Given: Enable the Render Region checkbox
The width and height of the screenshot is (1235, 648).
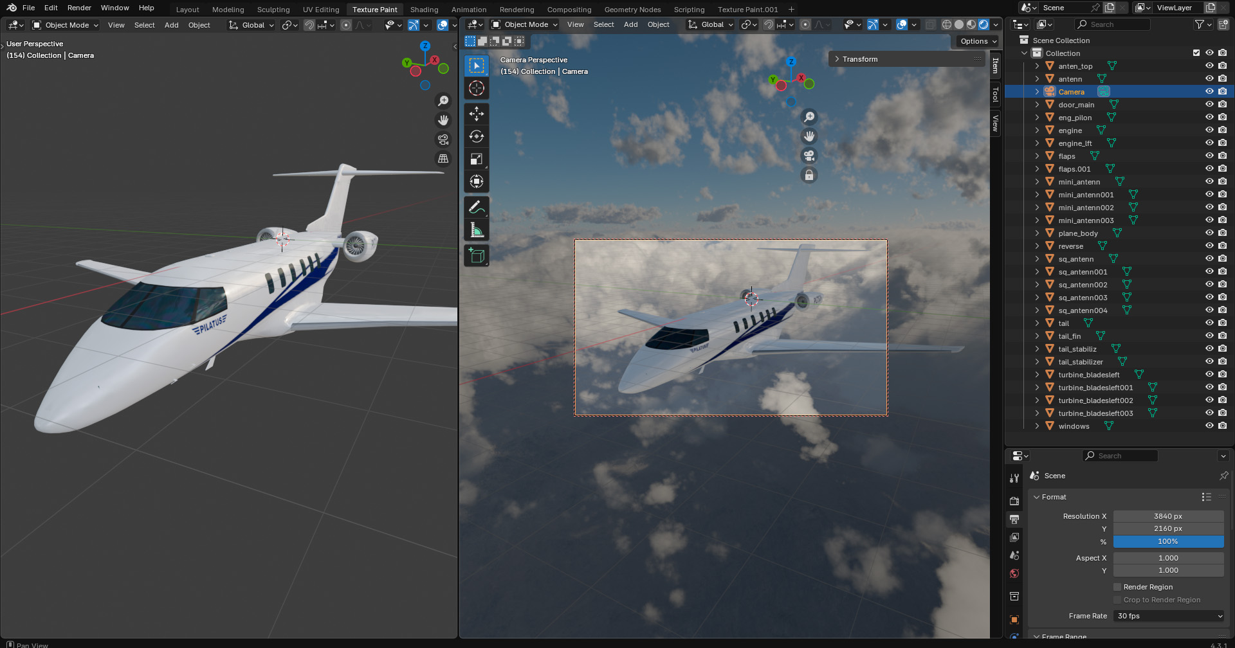Looking at the screenshot, I should (1118, 586).
